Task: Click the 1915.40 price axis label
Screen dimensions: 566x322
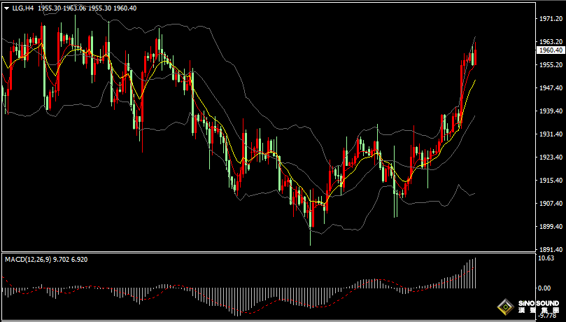Action: (x=550, y=181)
